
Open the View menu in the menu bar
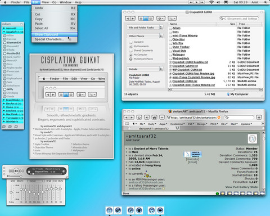pyautogui.click(x=45, y=2)
